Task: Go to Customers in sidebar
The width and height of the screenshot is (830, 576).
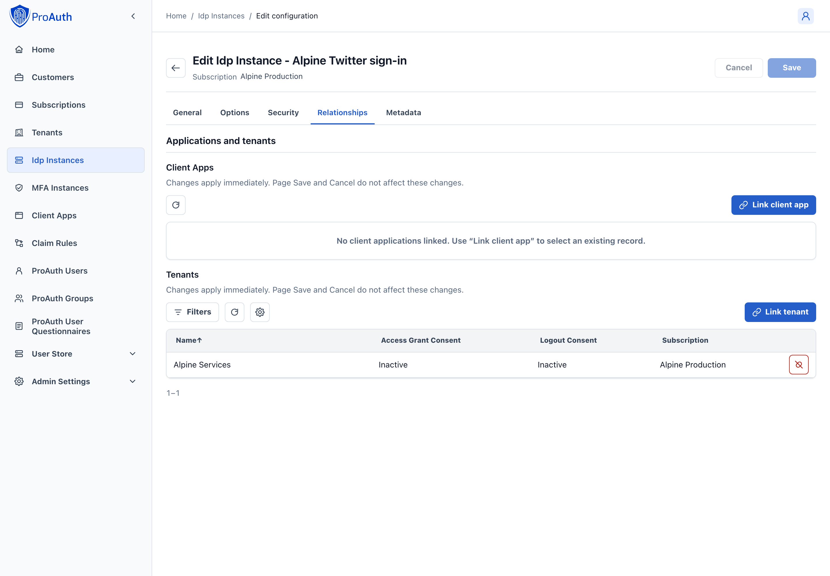Action: click(76, 77)
